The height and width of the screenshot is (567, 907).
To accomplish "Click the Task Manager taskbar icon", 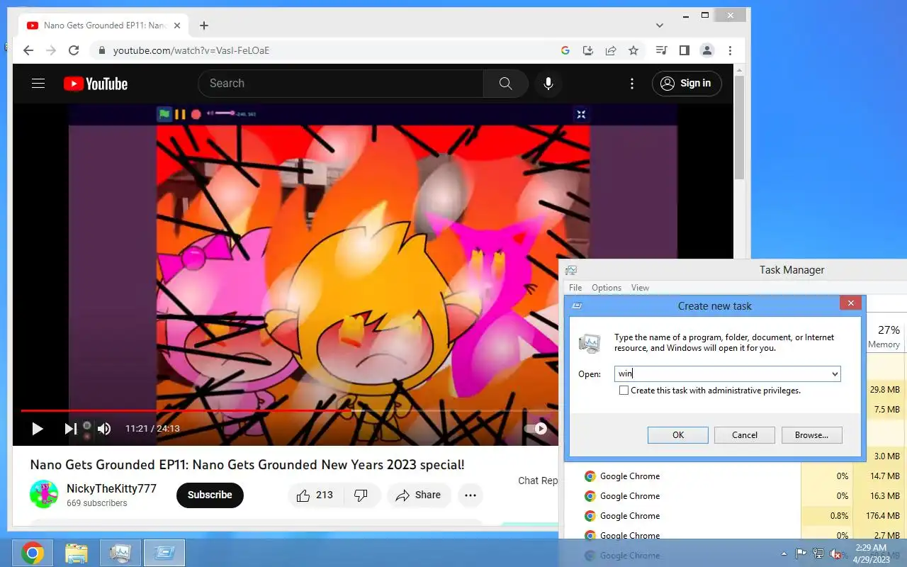I will pyautogui.click(x=120, y=553).
